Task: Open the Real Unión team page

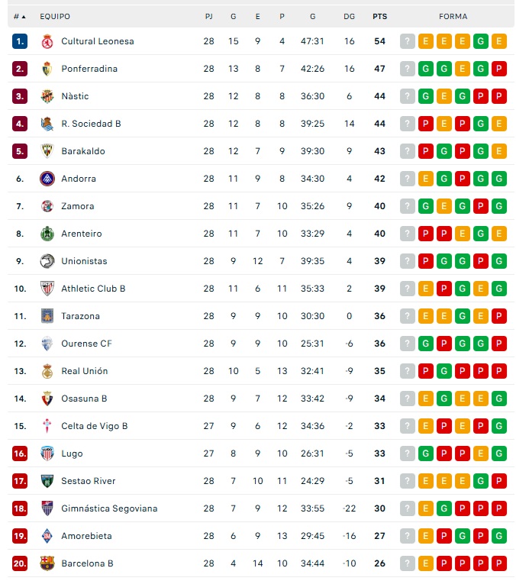Action: click(84, 371)
